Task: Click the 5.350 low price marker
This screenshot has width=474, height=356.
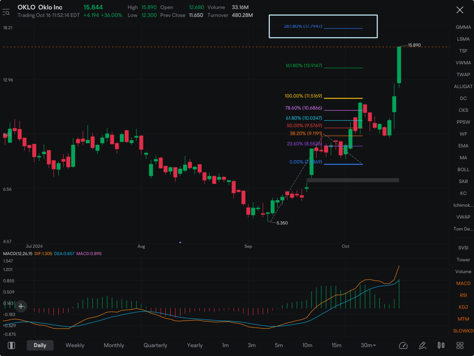Action: click(282, 223)
